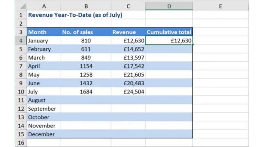Click the 'August' cell

(x=44, y=100)
